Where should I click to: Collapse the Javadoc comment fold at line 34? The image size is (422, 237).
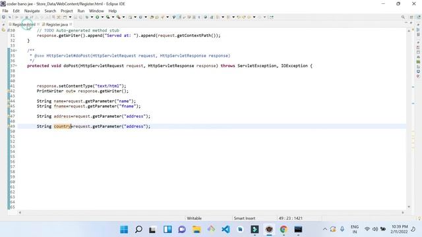[x=16, y=51]
